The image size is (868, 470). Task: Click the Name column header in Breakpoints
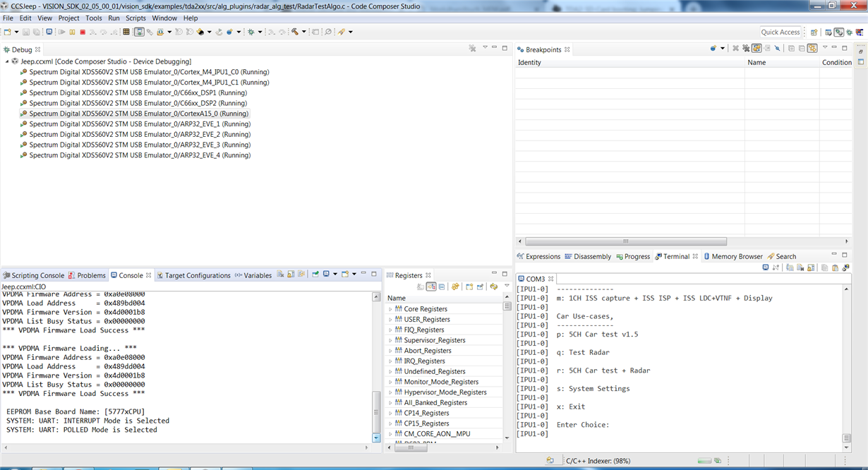click(783, 62)
